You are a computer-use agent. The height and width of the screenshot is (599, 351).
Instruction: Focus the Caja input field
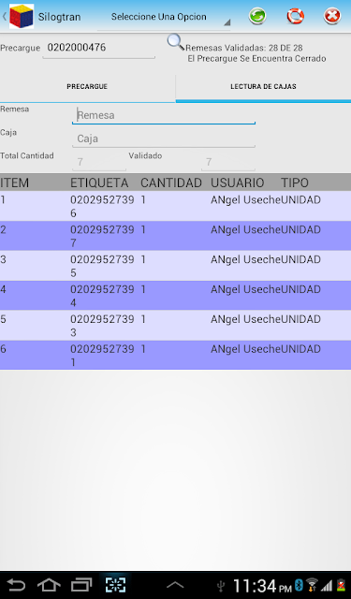coord(164,139)
